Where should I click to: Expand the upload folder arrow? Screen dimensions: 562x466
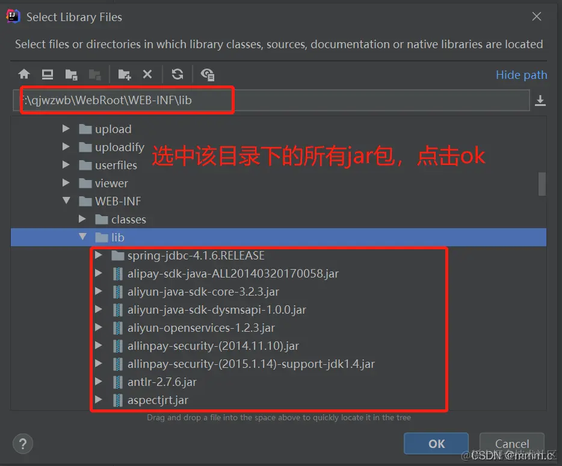click(x=66, y=128)
